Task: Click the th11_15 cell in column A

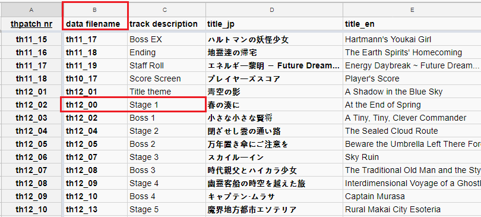Action: [31, 40]
